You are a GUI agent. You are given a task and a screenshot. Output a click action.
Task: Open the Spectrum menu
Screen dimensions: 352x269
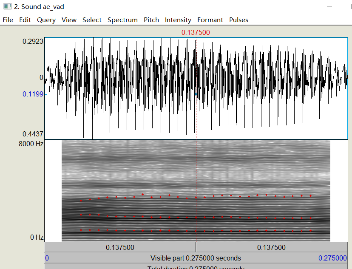(122, 20)
